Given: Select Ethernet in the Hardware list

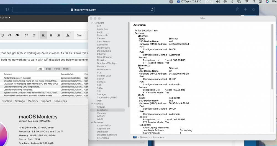Looking at the screenshot, I should 102,54.
